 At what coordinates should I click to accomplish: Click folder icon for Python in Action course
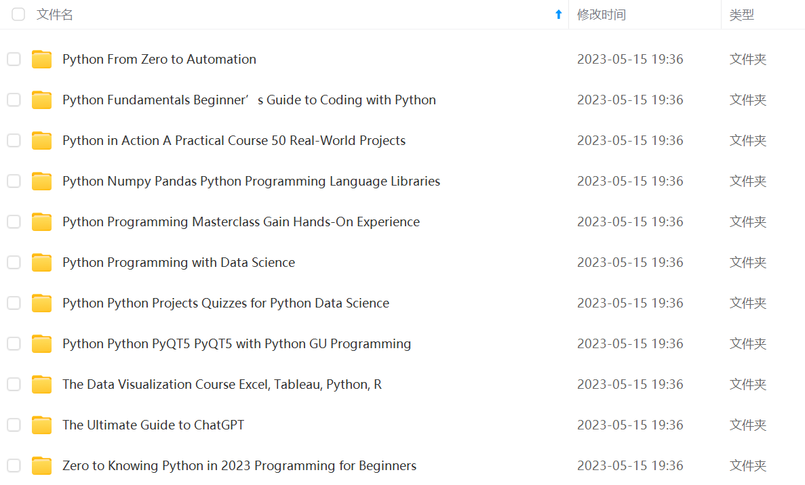pyautogui.click(x=42, y=141)
